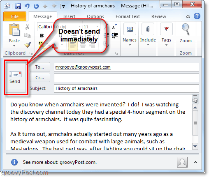Click the Subject field with History of armchairs
The width and height of the screenshot is (209, 177).
click(x=126, y=88)
